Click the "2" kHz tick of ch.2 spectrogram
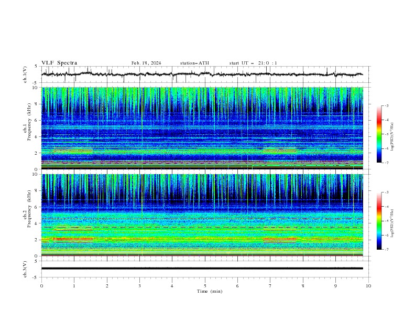 (37, 240)
